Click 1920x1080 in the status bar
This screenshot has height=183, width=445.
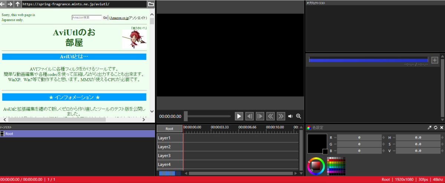click(x=404, y=180)
